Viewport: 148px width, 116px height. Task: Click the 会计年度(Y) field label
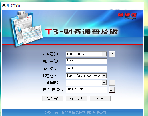[53, 83]
